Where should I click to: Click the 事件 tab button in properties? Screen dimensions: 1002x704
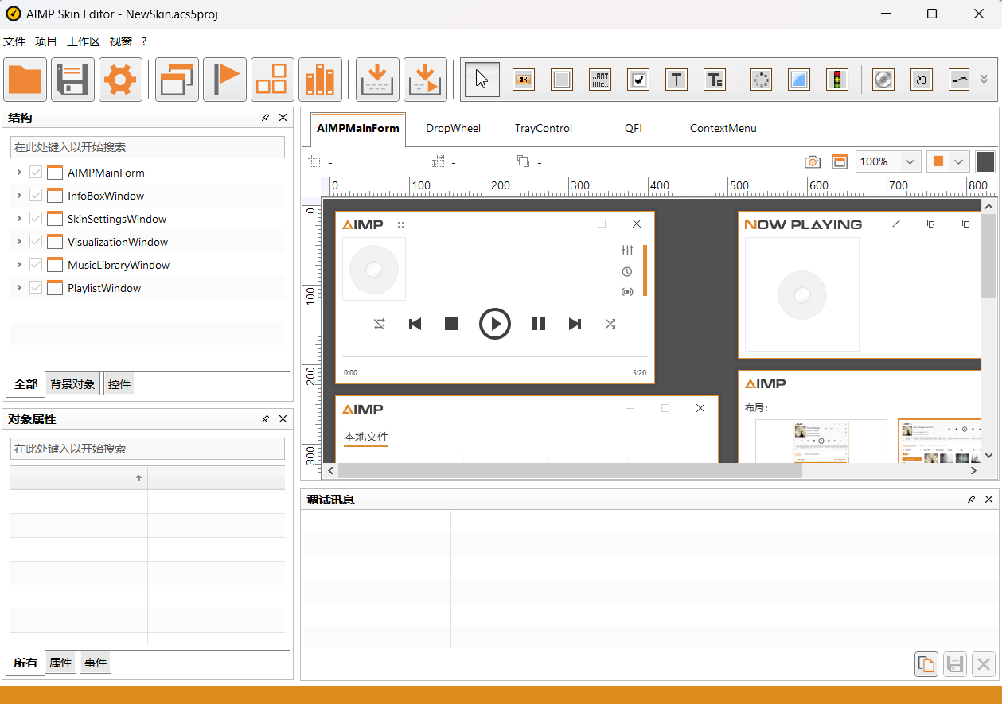pyautogui.click(x=96, y=663)
